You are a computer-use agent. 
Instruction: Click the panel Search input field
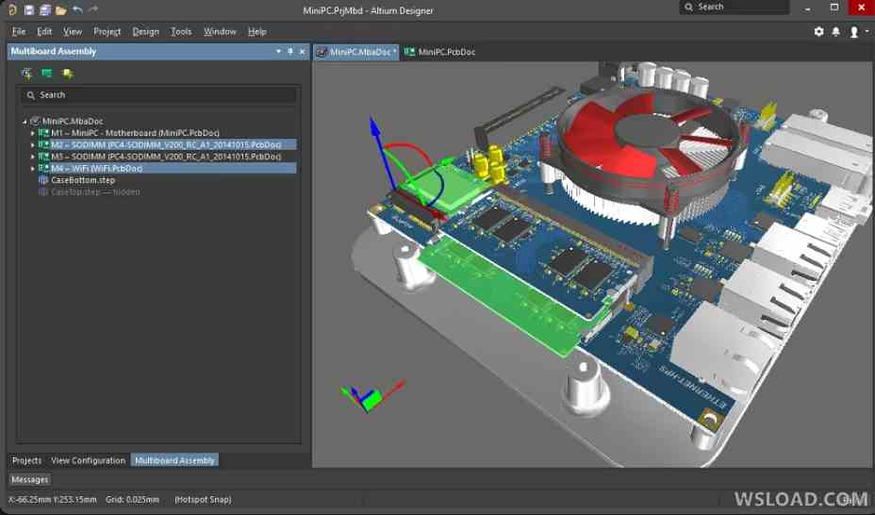click(x=159, y=95)
